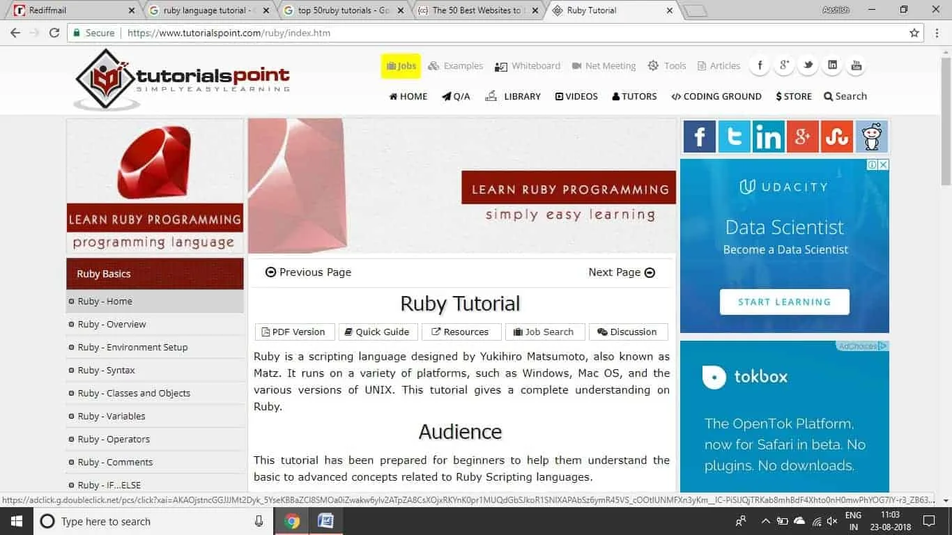Close Udacity ad with X icon

coord(883,164)
